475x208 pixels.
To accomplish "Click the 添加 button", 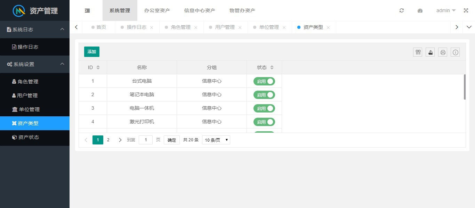I will click(92, 52).
